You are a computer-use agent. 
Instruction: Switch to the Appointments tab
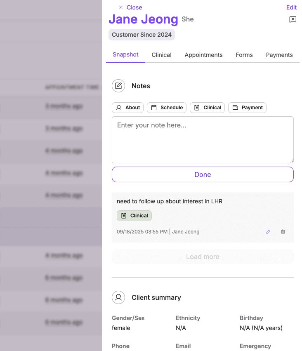203,55
